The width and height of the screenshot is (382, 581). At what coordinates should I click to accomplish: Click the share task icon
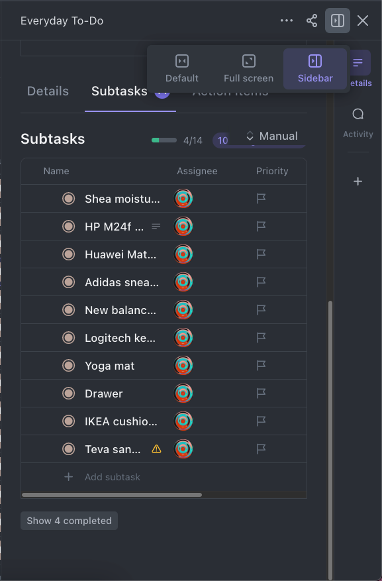(x=312, y=21)
